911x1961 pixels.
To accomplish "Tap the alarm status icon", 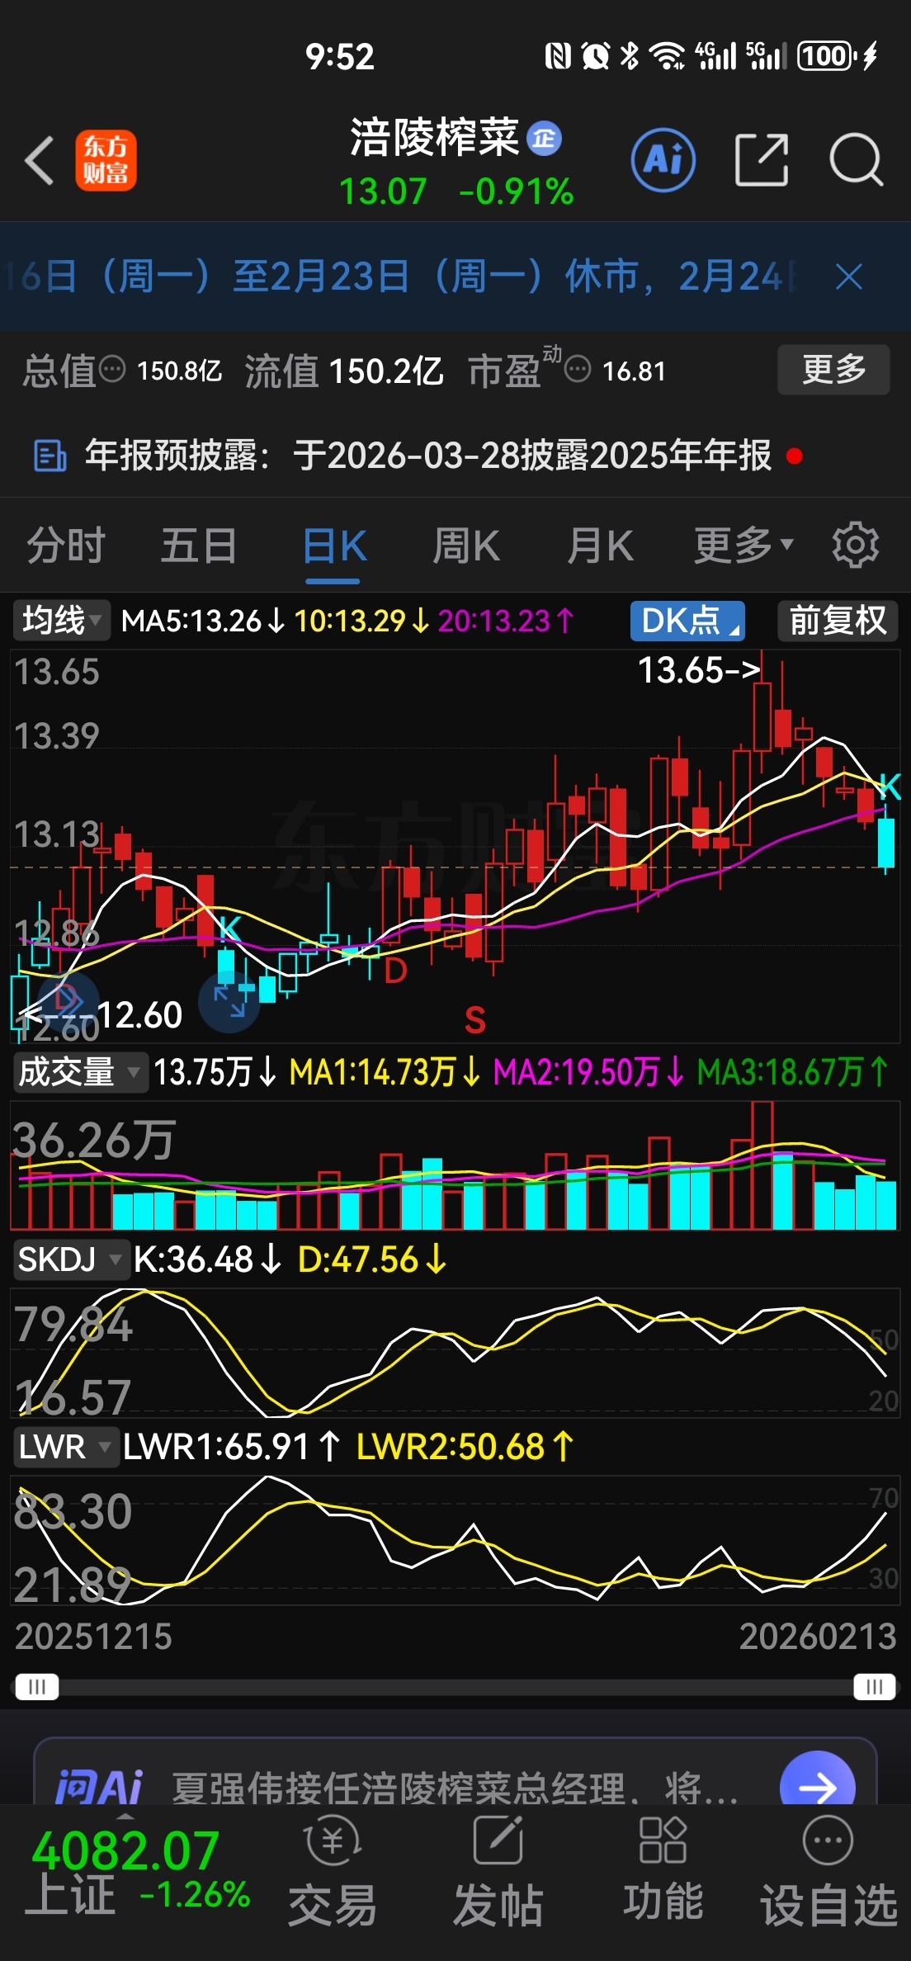I will [595, 56].
